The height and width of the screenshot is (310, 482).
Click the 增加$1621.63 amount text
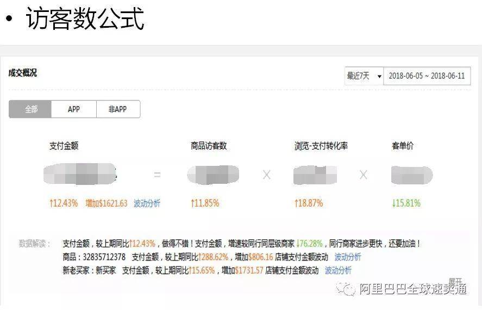[x=107, y=203]
